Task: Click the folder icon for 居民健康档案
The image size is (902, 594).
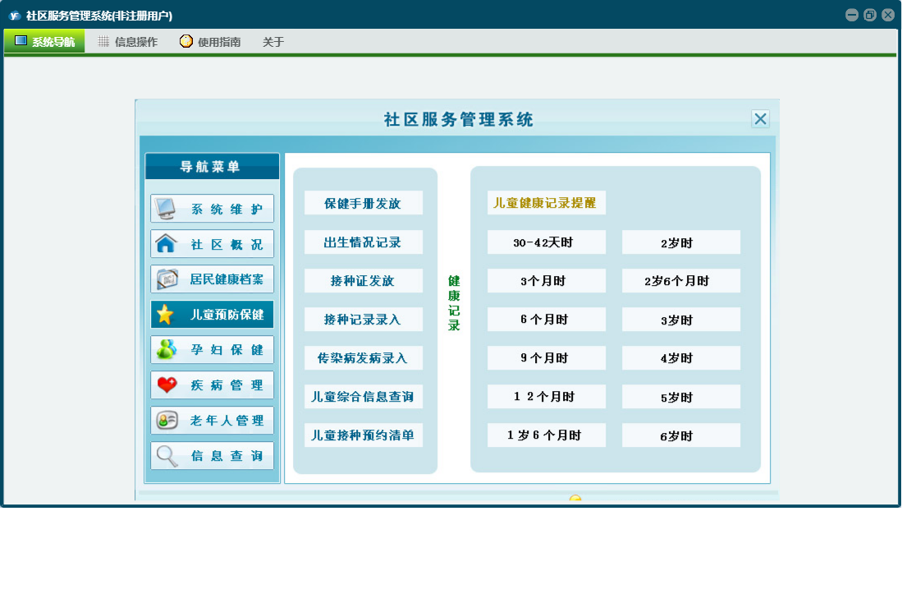Action: (166, 279)
